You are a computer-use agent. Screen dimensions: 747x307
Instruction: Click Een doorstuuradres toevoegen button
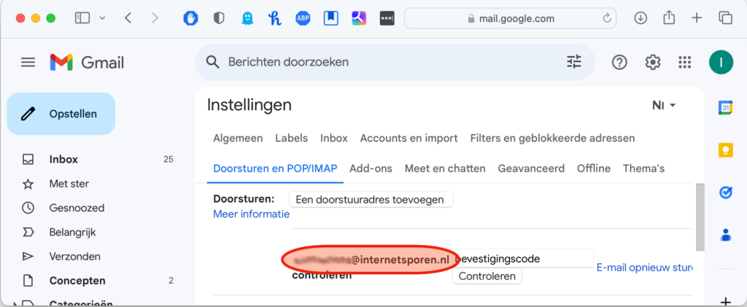pos(371,199)
